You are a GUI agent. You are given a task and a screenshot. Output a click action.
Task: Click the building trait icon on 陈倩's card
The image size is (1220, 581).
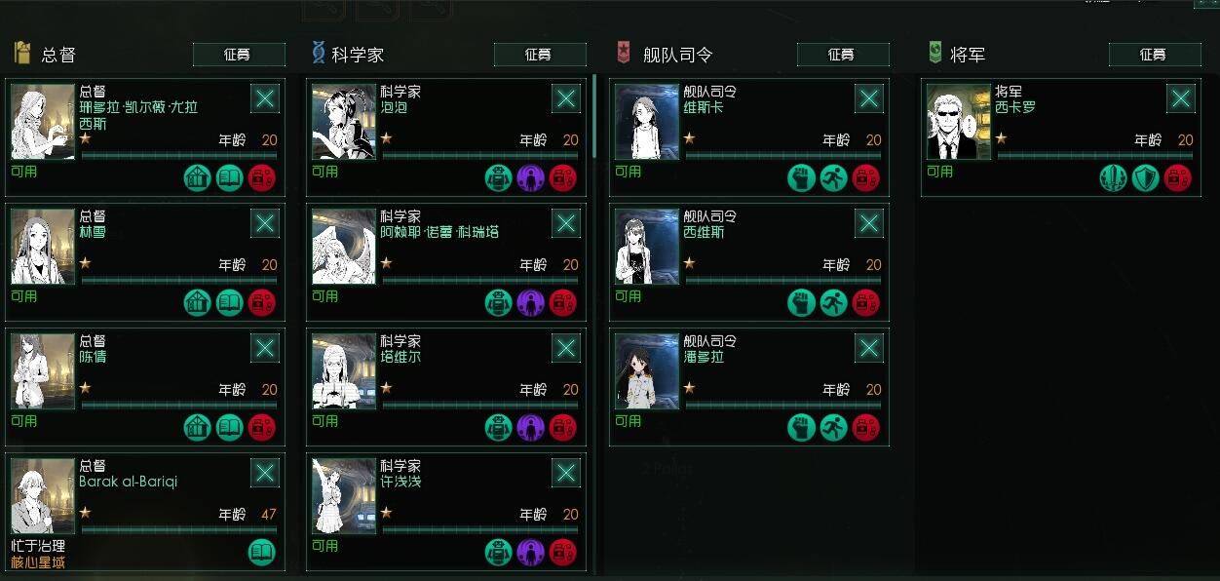point(198,427)
